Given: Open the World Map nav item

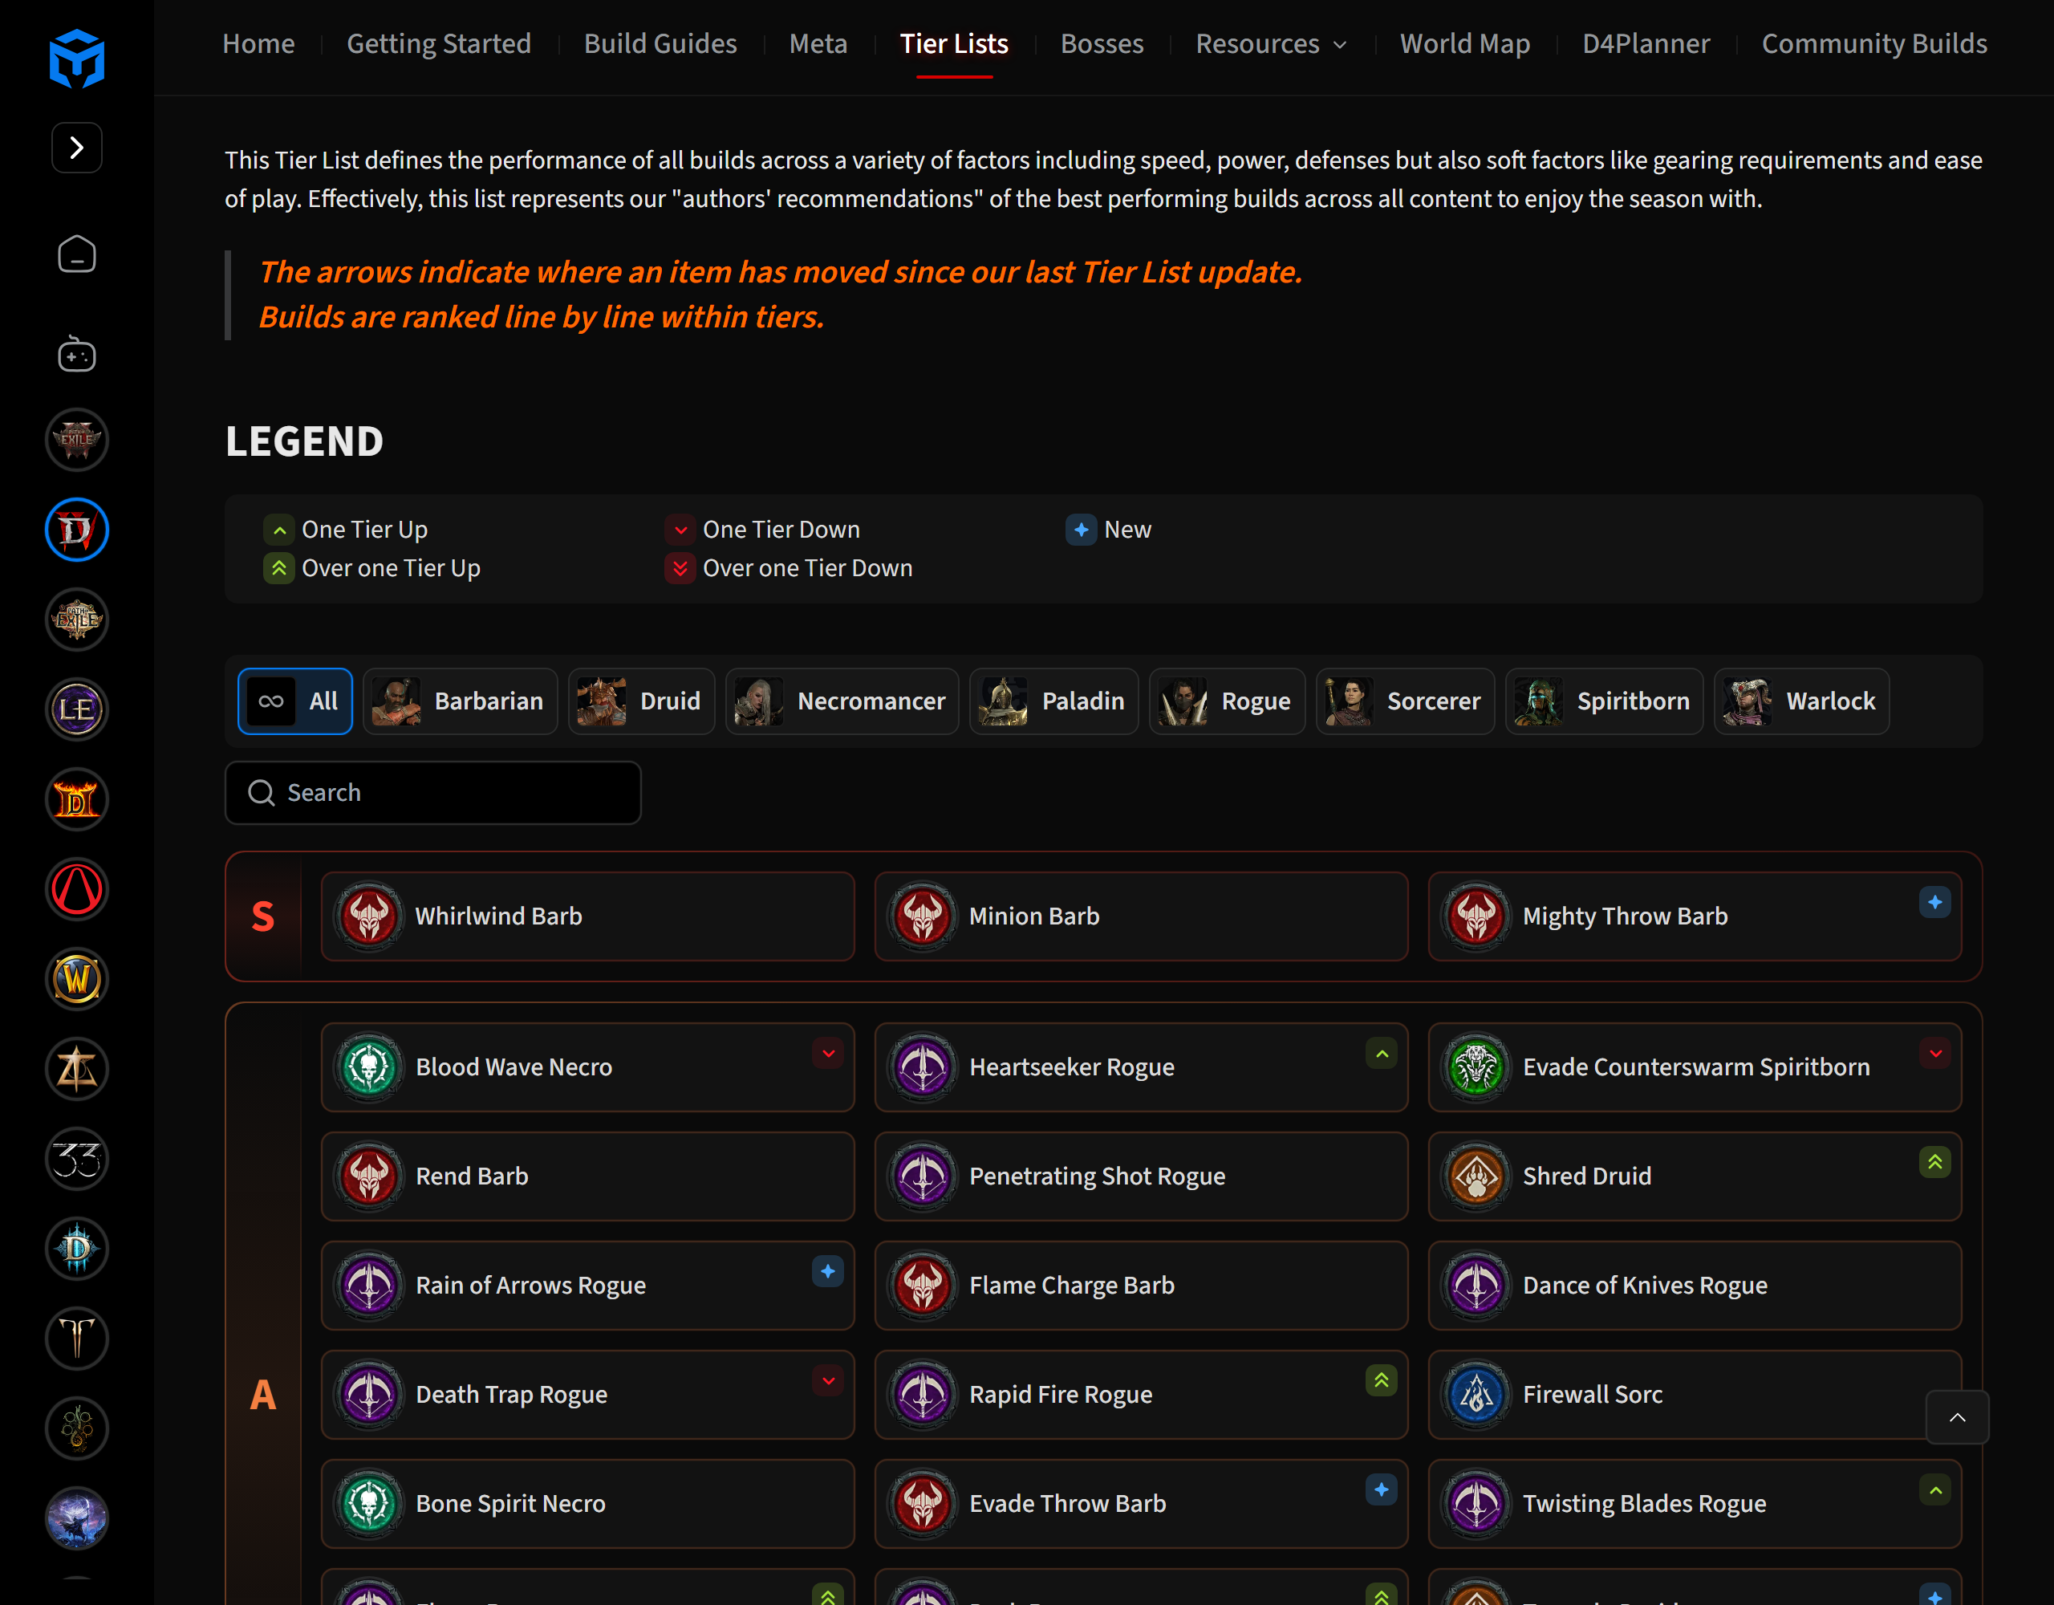Looking at the screenshot, I should tap(1465, 44).
